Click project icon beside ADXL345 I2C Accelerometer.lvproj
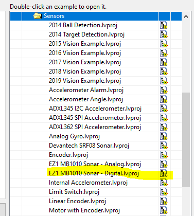Screen dimensions: 194x216 coord(164,109)
